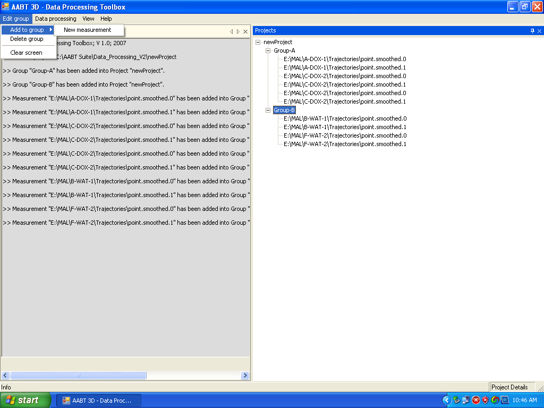Collapse the Group-A tree node

[x=268, y=50]
